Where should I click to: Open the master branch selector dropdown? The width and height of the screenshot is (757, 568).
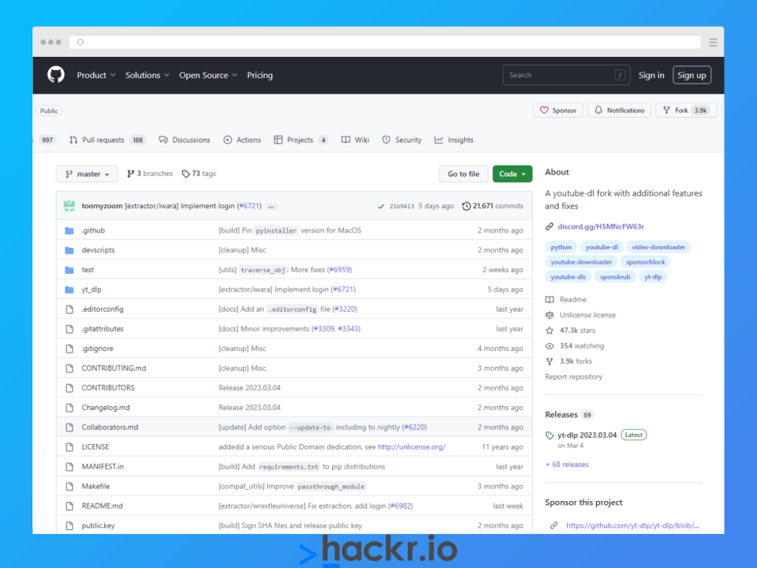[87, 174]
